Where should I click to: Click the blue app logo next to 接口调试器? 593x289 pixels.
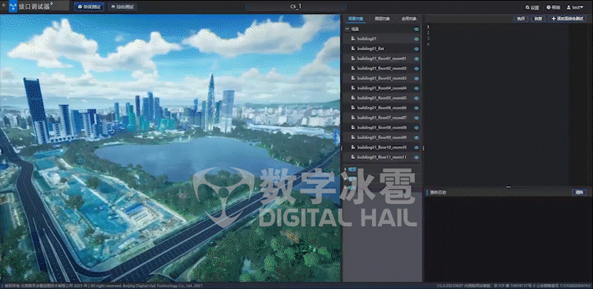pyautogui.click(x=13, y=7)
